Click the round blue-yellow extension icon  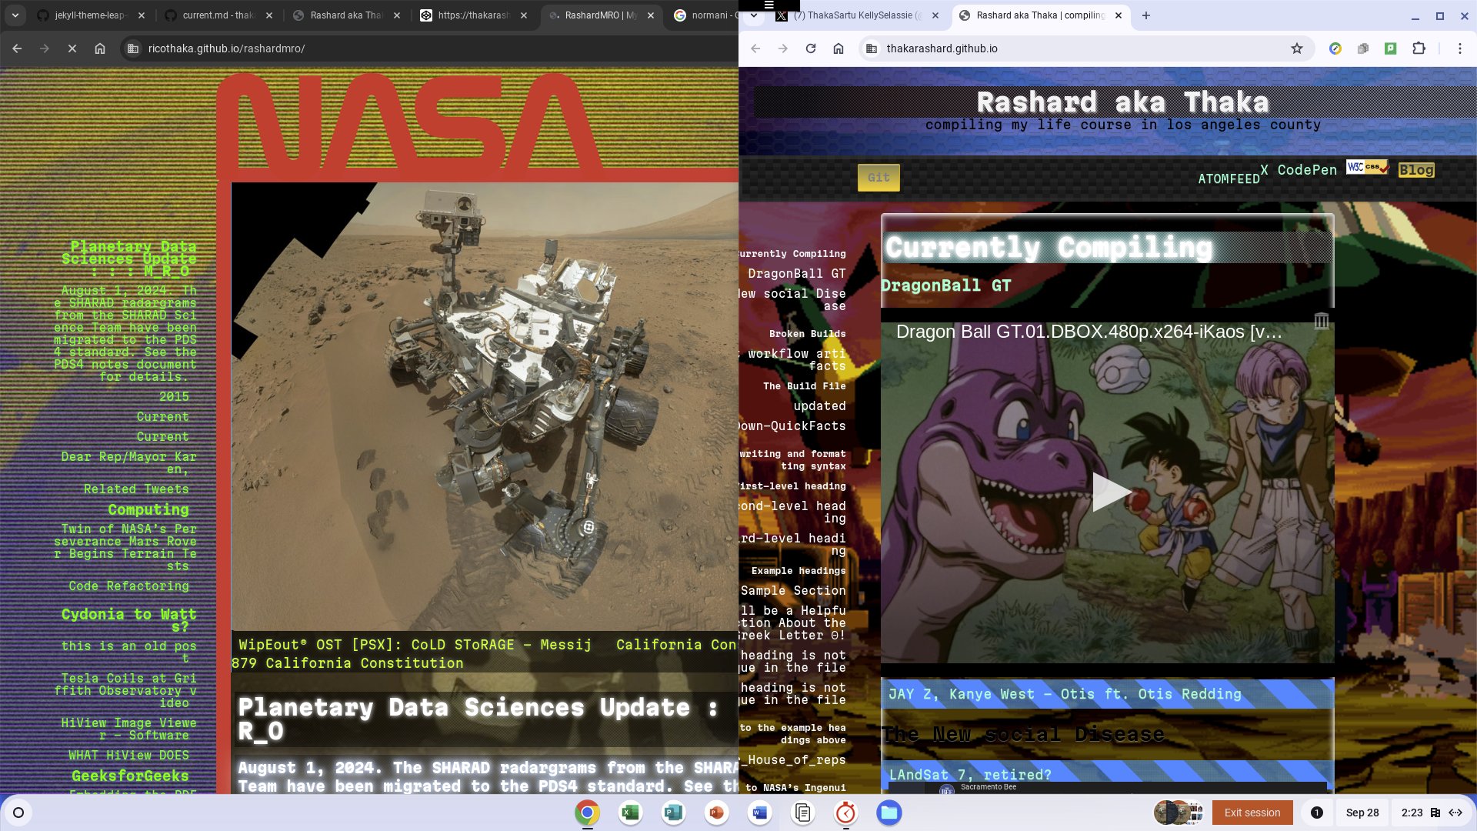1335,48
